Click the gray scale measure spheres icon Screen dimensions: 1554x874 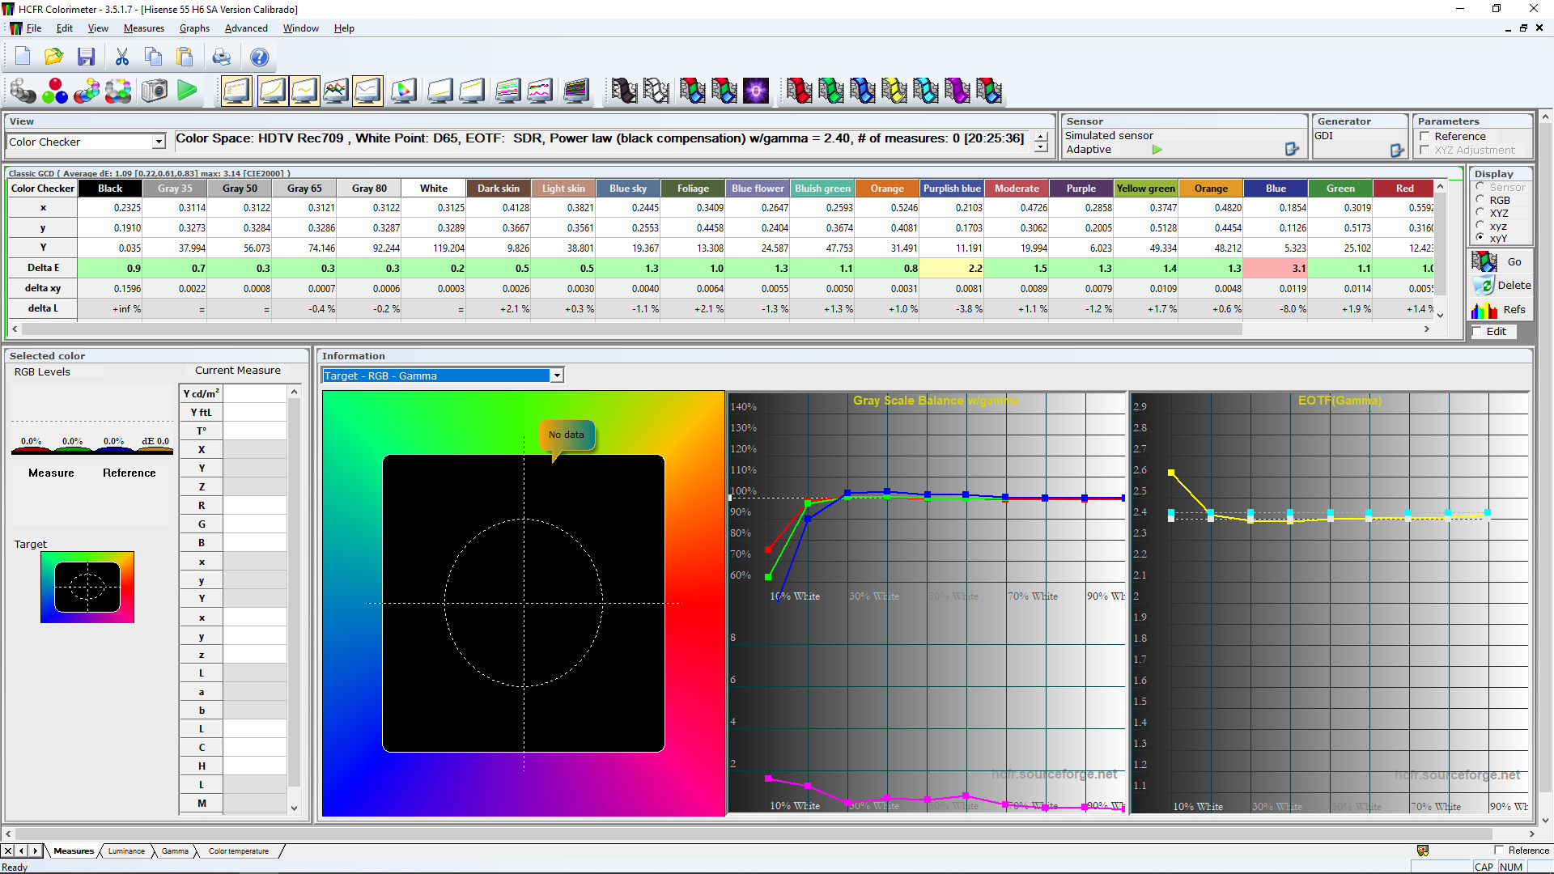23,91
